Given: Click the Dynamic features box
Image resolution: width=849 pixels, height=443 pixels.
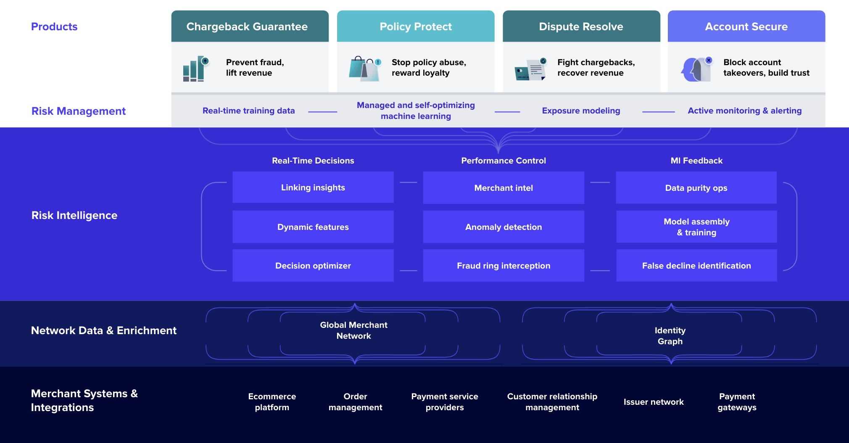Looking at the screenshot, I should tap(313, 227).
